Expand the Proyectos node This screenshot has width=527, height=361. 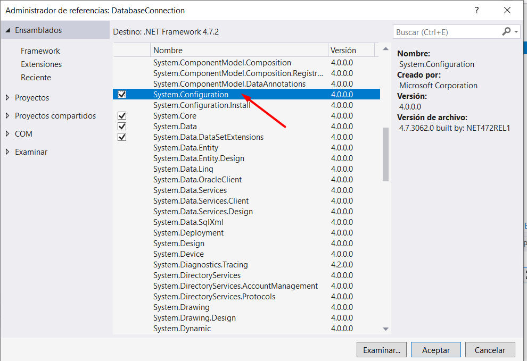[7, 98]
